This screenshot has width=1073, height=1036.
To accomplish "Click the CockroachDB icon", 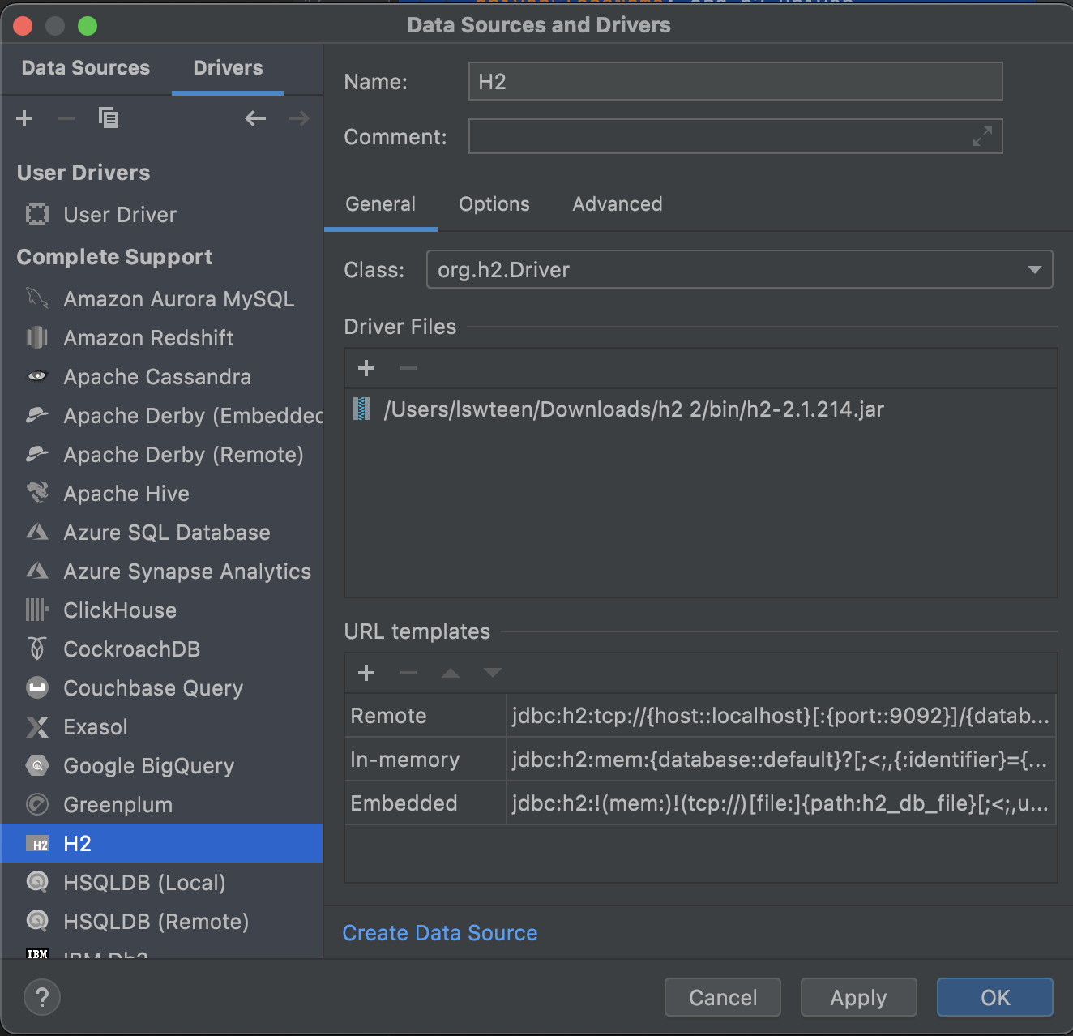I will 37,649.
